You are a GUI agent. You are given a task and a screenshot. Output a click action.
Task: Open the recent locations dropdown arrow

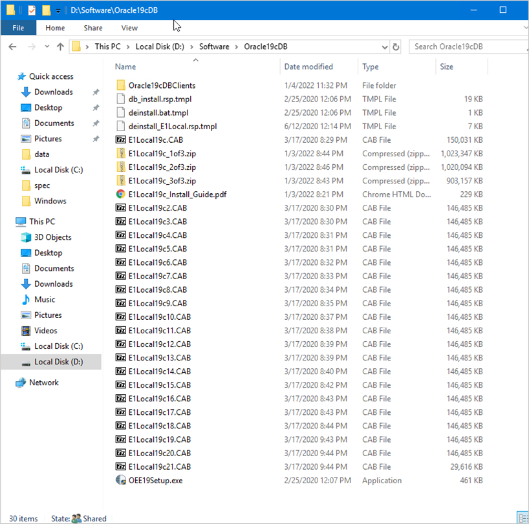tap(47, 47)
